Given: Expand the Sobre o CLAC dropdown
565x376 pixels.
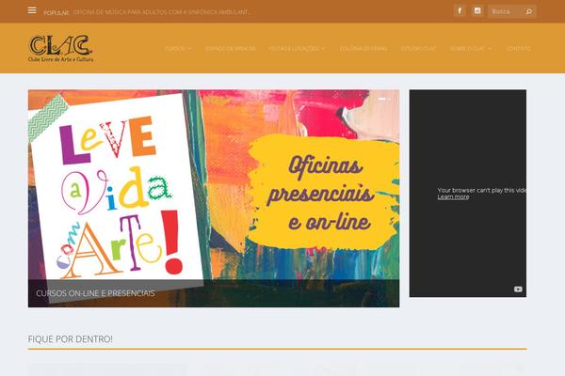Looking at the screenshot, I should click(x=471, y=48).
